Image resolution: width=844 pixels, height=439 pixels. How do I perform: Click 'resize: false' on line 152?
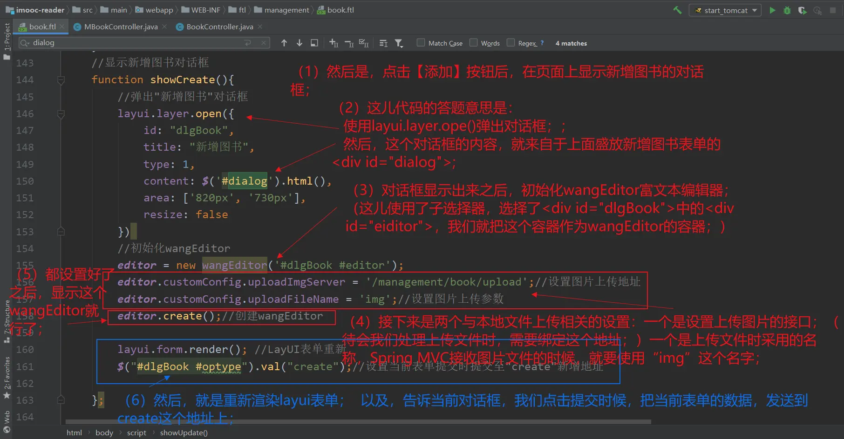coord(186,214)
